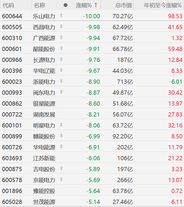Click stock code 600505
Image resolution: width=184 pixels, height=207 pixels.
pyautogui.click(x=12, y=27)
